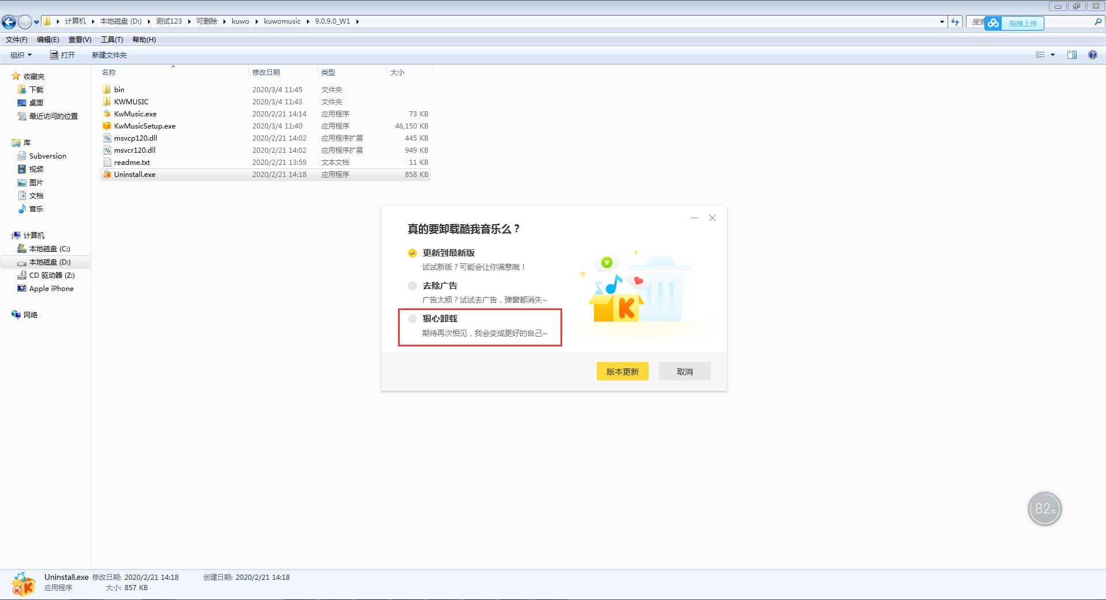Open the 组织 dropdown menu
Viewport: 1106px width, 600px height.
[x=20, y=55]
